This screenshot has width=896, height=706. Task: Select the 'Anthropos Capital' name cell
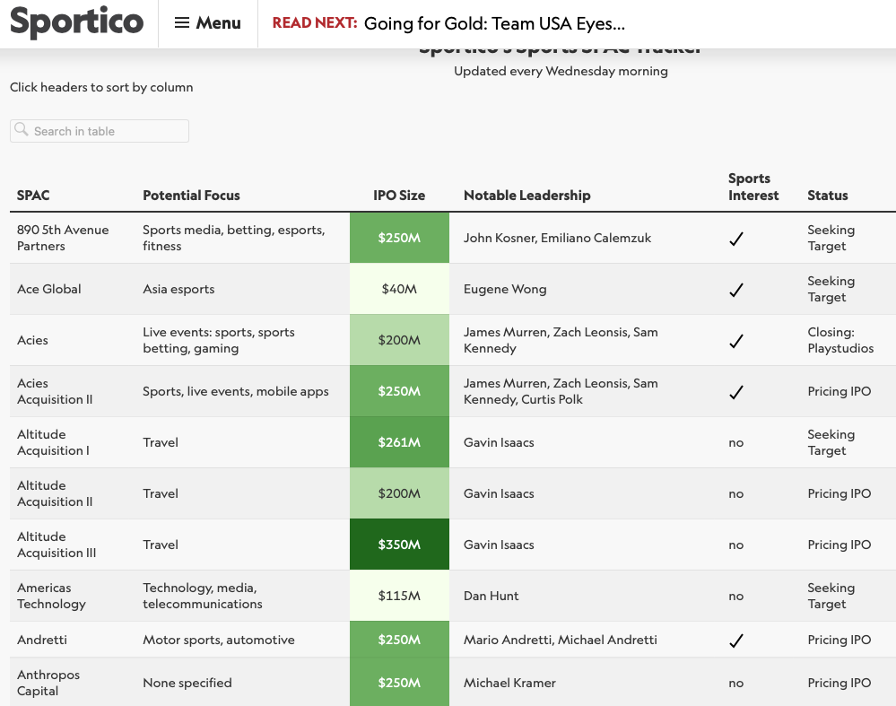[x=48, y=683]
